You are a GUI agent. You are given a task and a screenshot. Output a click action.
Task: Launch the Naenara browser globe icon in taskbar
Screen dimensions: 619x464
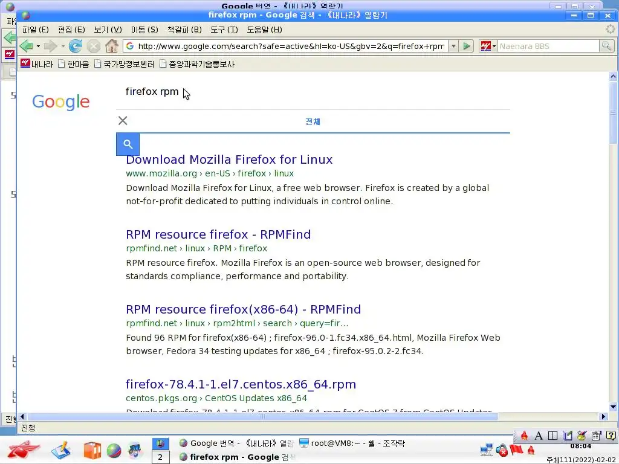(114, 451)
